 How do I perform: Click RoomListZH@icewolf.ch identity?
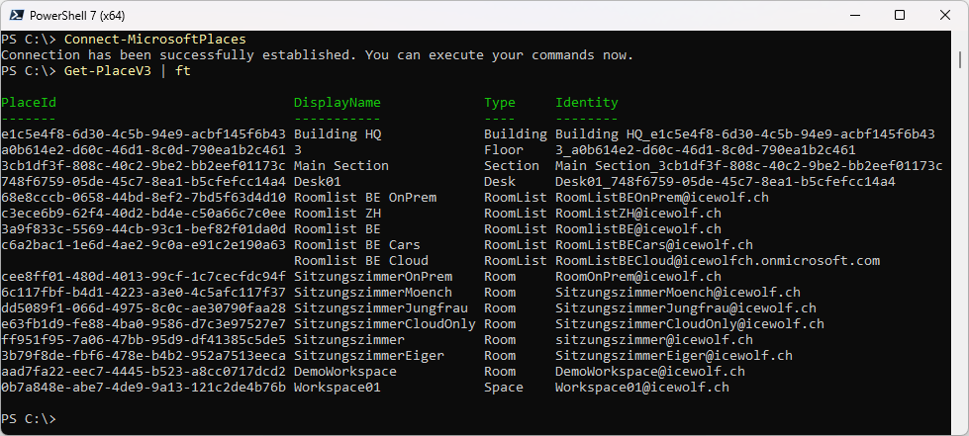pos(638,214)
